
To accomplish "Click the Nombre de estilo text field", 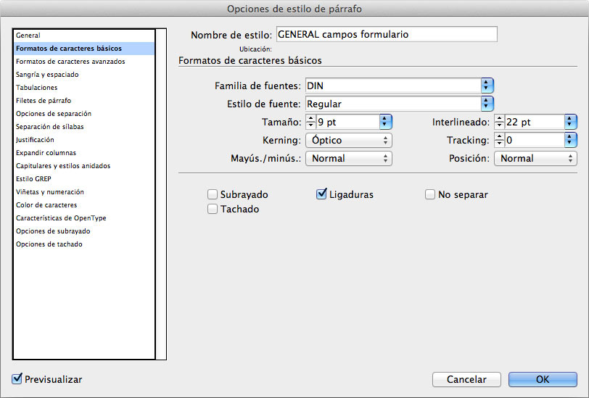I will click(387, 34).
